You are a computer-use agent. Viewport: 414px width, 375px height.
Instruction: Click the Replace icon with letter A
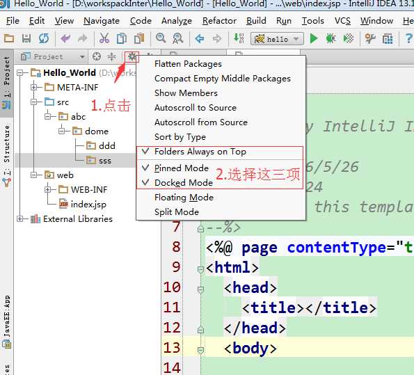click(178, 38)
